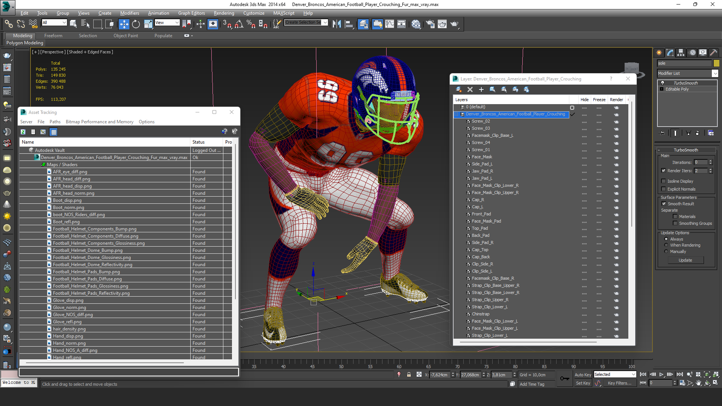Click the Hide column header
The height and width of the screenshot is (406, 722).
click(x=584, y=100)
